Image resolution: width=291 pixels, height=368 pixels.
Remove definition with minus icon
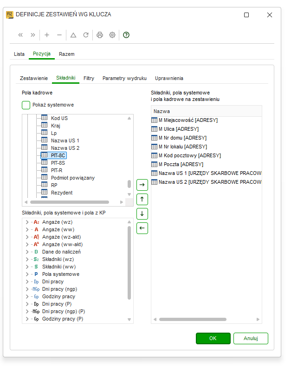click(59, 35)
